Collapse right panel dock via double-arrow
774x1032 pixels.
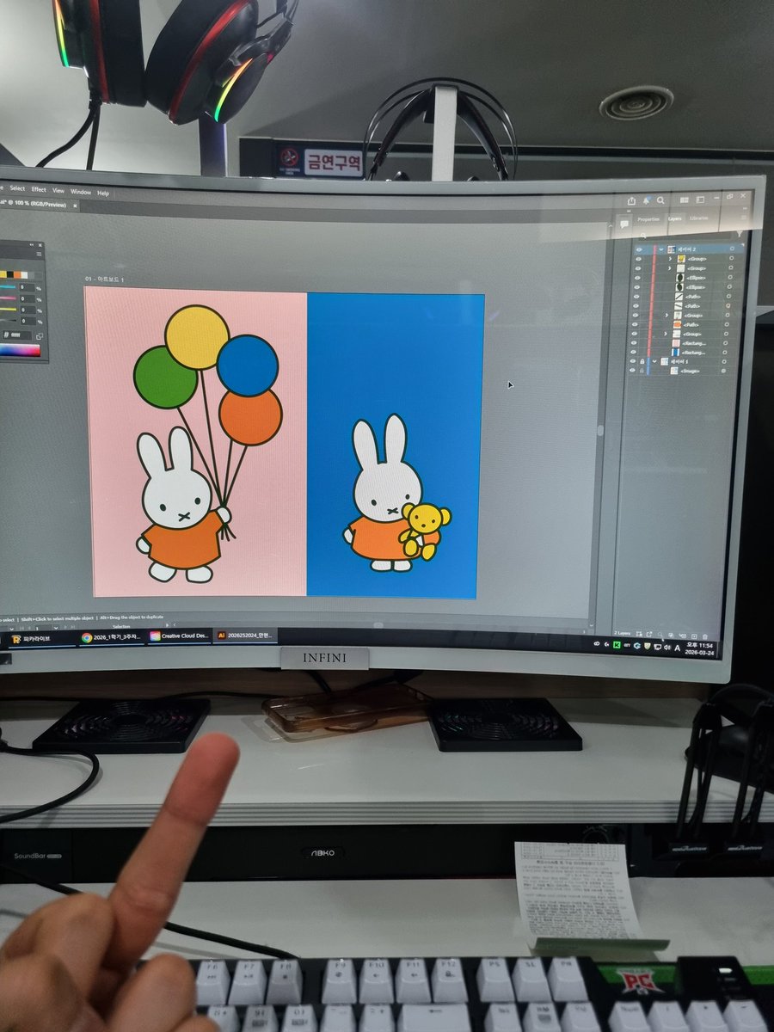(x=745, y=208)
